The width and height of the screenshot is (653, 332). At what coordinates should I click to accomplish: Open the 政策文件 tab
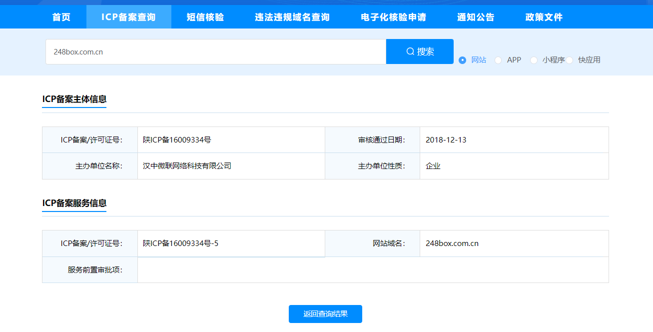click(544, 17)
